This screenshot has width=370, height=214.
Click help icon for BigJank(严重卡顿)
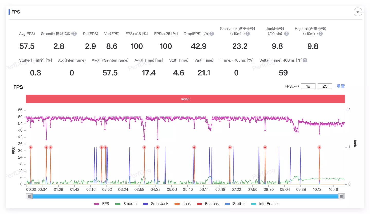tap(321, 34)
